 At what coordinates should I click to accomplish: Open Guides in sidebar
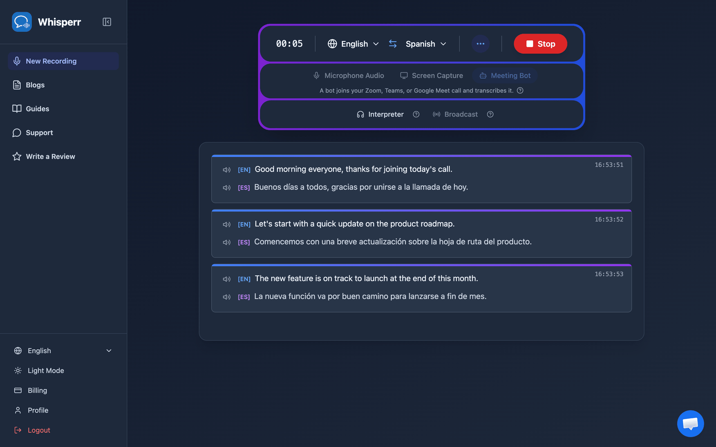coord(63,109)
